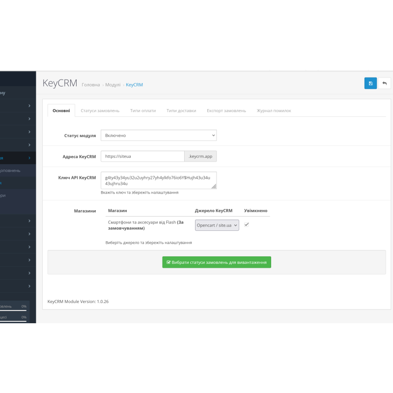Image resolution: width=393 pixels, height=393 pixels.
Task: Switch to the Основні tab
Action: tap(61, 111)
